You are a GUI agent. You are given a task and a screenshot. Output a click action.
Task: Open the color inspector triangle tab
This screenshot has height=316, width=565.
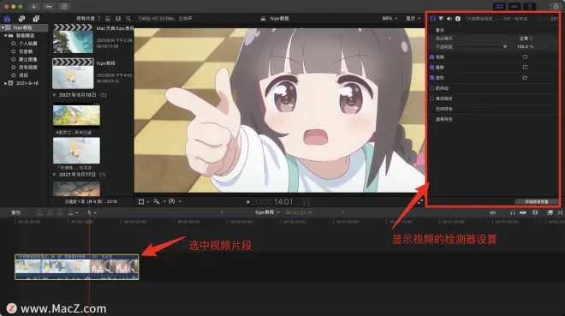click(441, 19)
